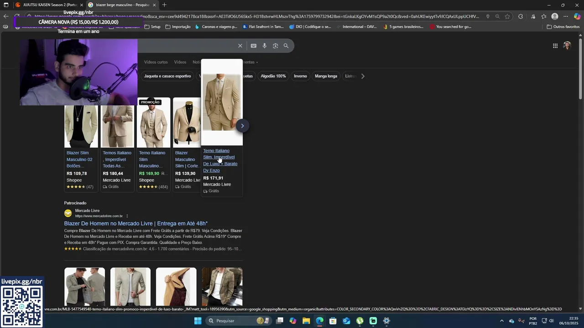This screenshot has width=584, height=328.
Task: Open You searched for go bookmark
Action: 451,26
